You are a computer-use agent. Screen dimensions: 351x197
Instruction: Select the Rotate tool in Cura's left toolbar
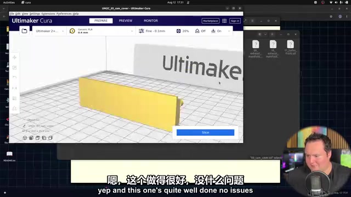tap(15, 78)
